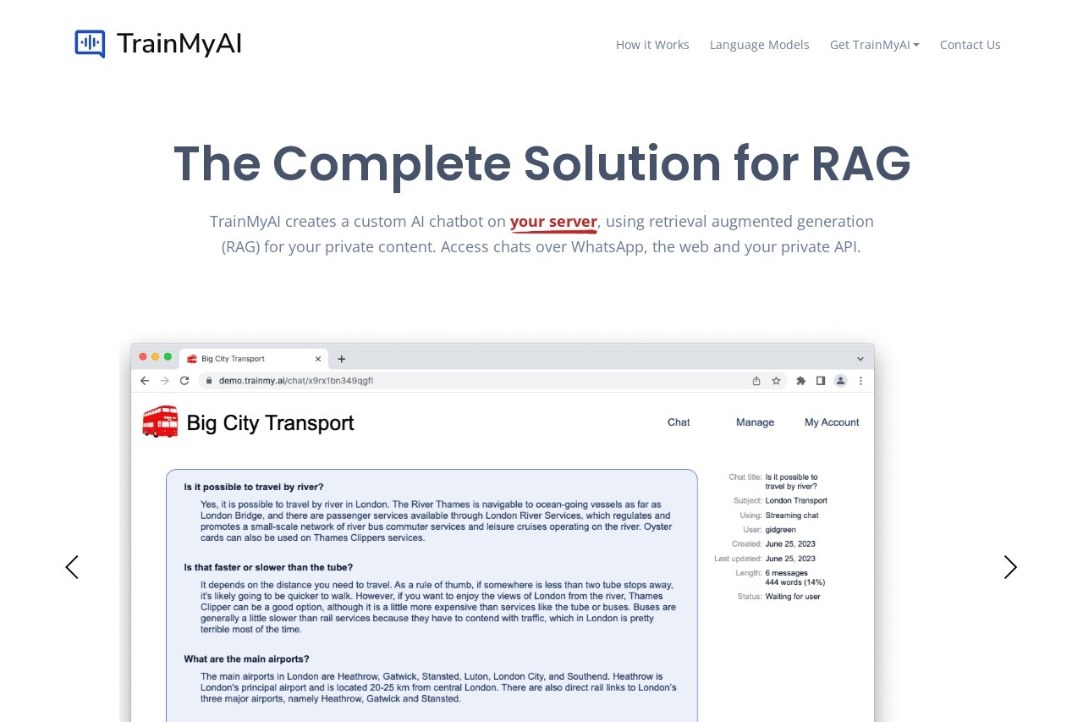Click the Using value "Streaming chat"
The height and width of the screenshot is (722, 1083).
(792, 515)
